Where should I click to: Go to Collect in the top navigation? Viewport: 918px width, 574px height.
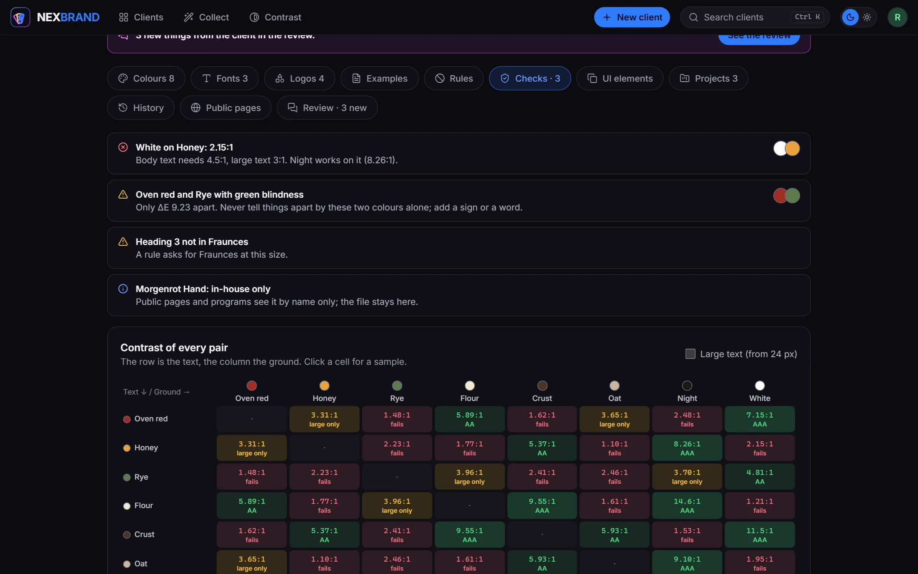206,17
